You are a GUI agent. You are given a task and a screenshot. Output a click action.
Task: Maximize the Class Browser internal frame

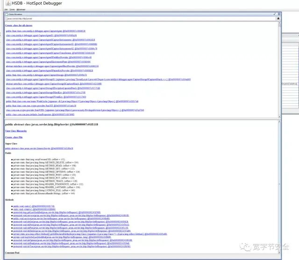click(275, 14)
